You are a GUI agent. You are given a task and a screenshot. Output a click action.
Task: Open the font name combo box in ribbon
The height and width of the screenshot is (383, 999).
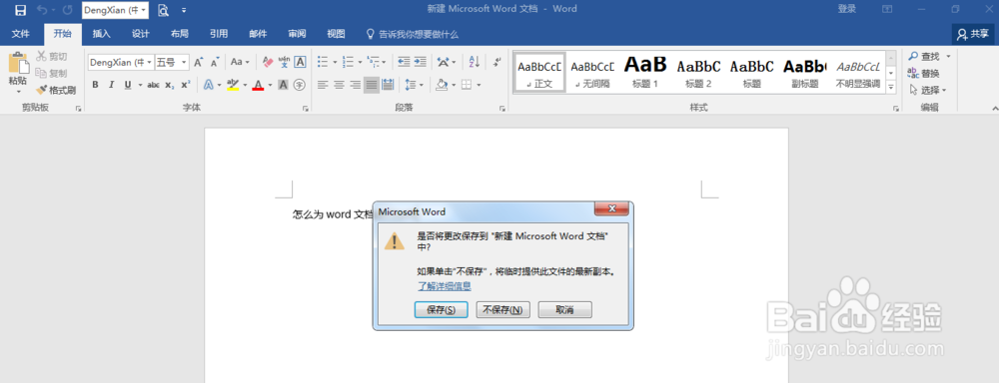121,63
